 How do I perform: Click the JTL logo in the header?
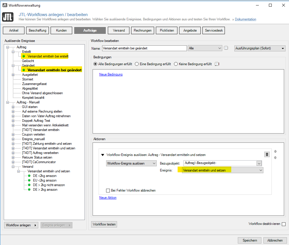click(x=8, y=17)
